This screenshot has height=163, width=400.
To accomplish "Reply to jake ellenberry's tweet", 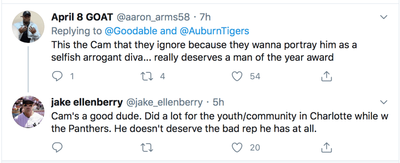I will point(57,147).
